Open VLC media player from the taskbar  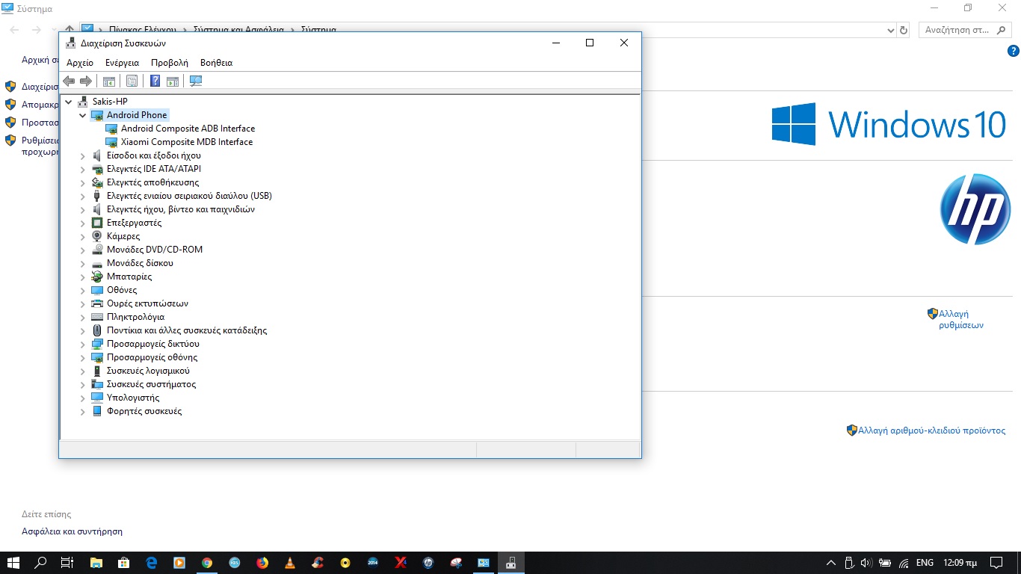tap(290, 563)
